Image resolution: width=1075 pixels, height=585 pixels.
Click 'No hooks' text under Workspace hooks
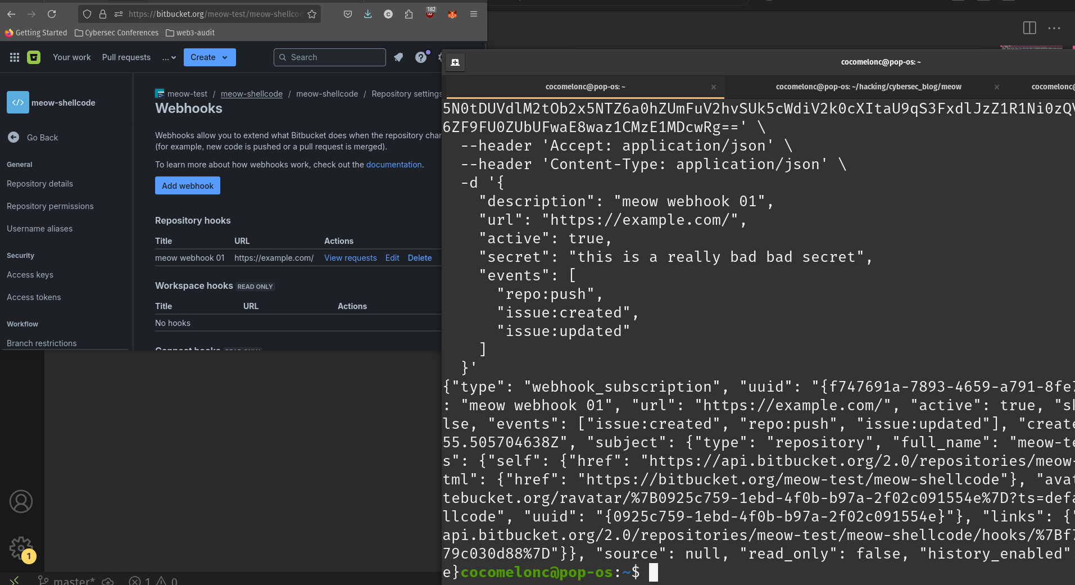tap(173, 323)
